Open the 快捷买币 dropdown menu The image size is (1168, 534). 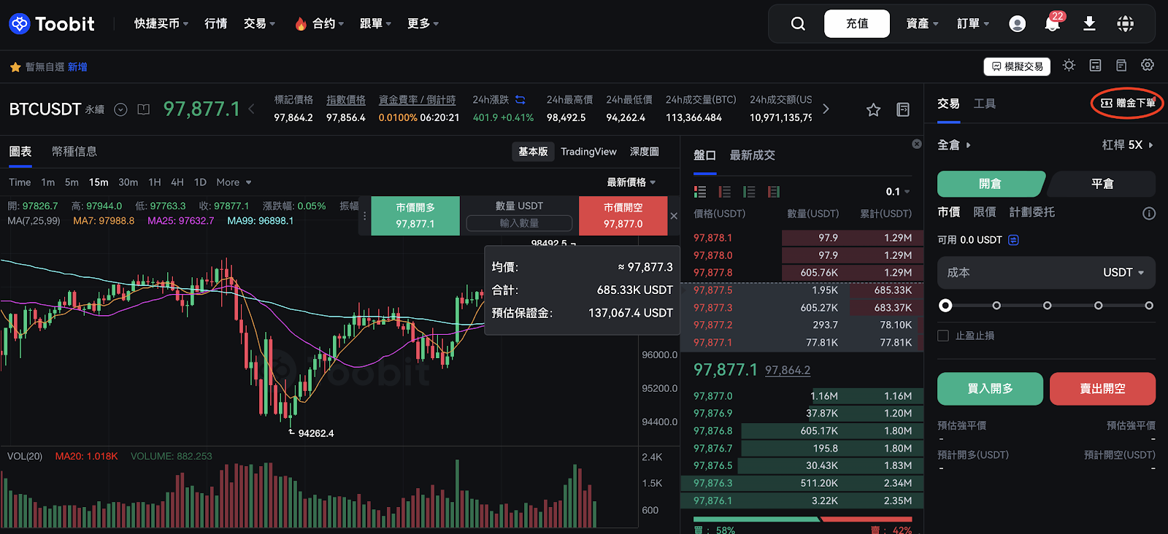(x=161, y=24)
